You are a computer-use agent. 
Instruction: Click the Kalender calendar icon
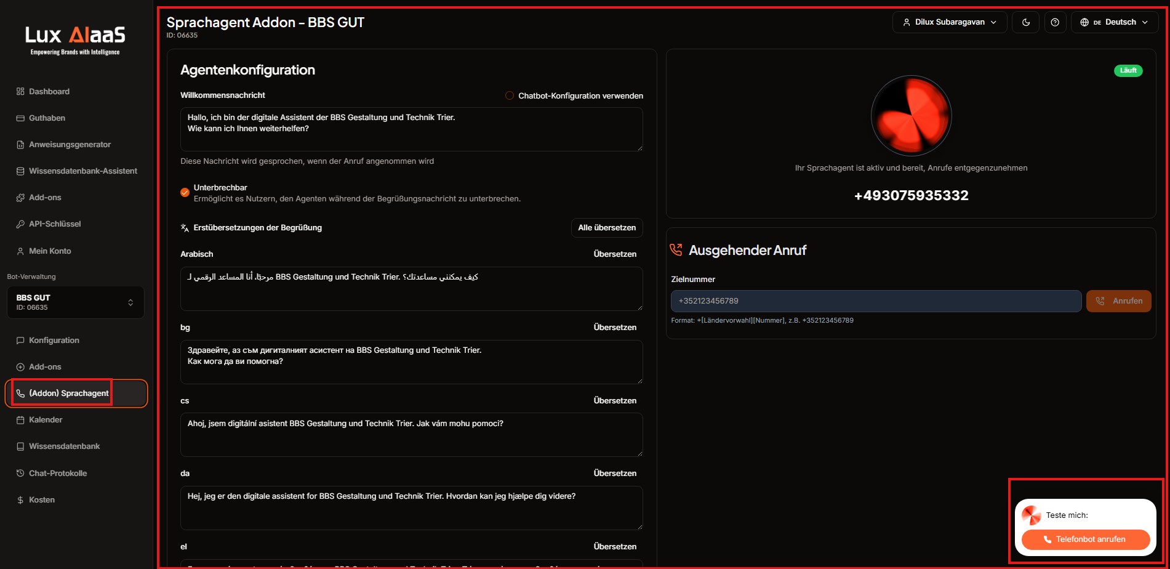(20, 420)
